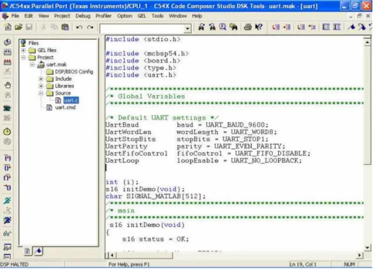Collapse the uart.mak project node

point(32,64)
